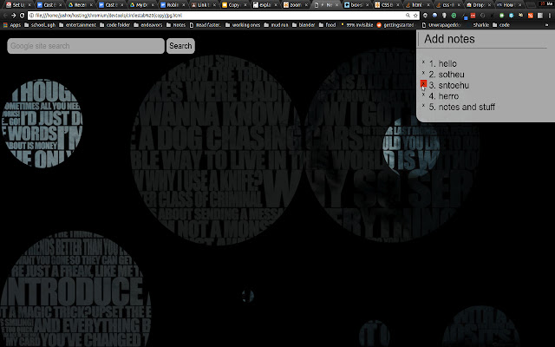
Task: Switch to the "Drop" tab
Action: point(477,5)
